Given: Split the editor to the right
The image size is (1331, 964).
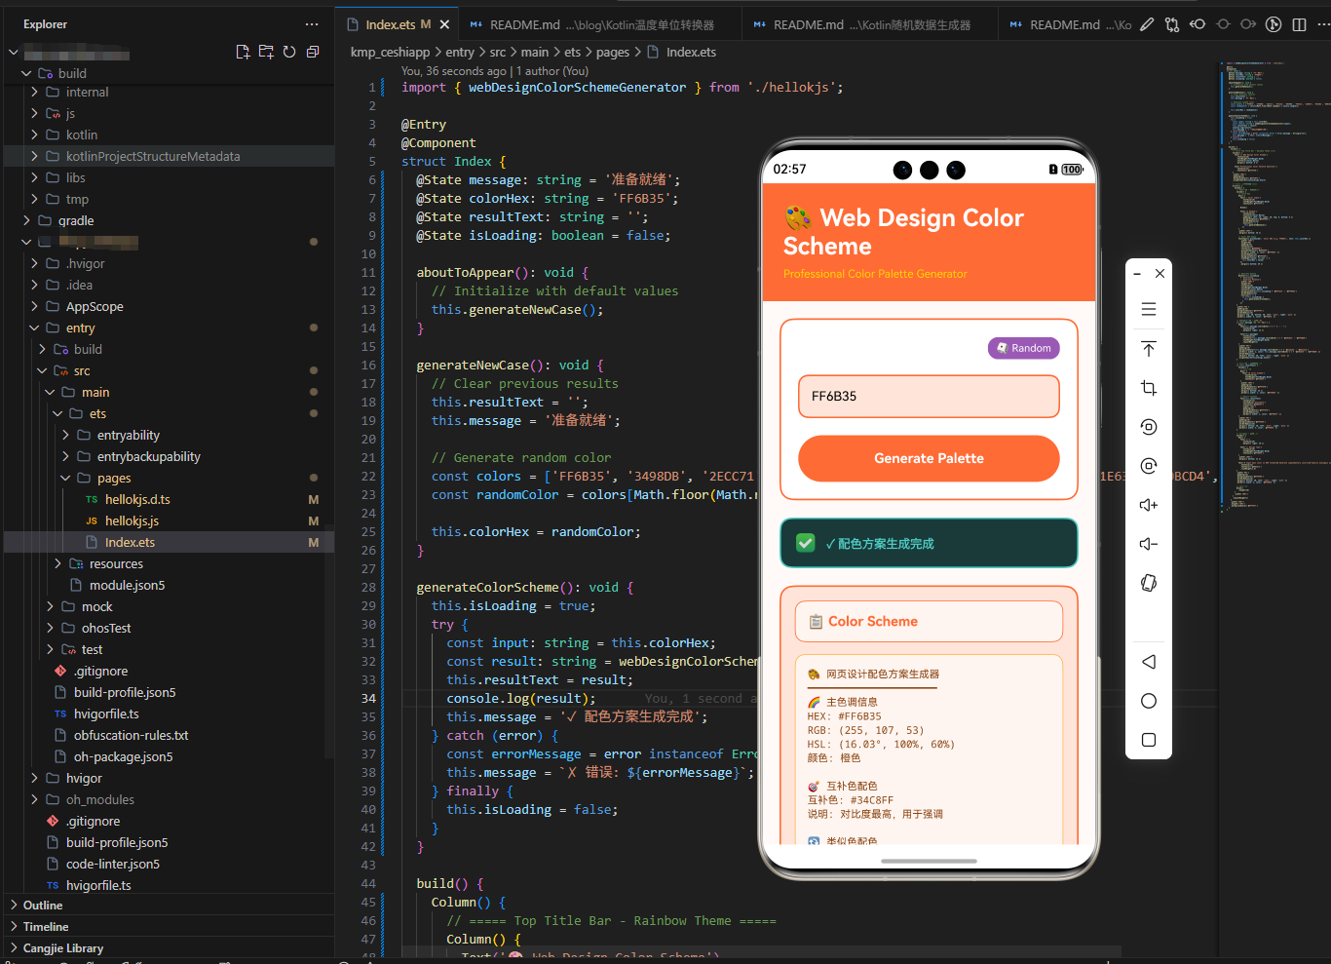Looking at the screenshot, I should [x=1299, y=24].
